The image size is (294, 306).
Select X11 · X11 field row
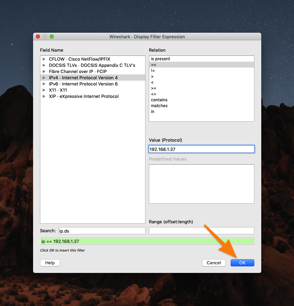pos(93,90)
